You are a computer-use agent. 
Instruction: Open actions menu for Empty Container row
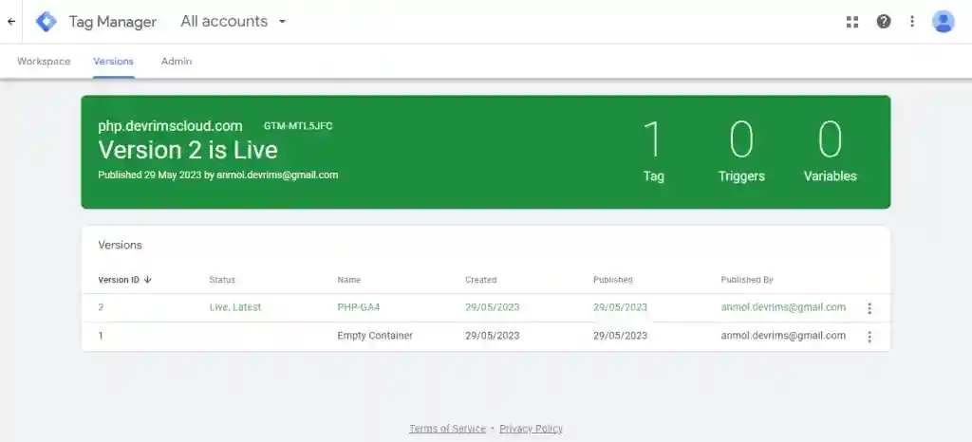[x=869, y=337]
